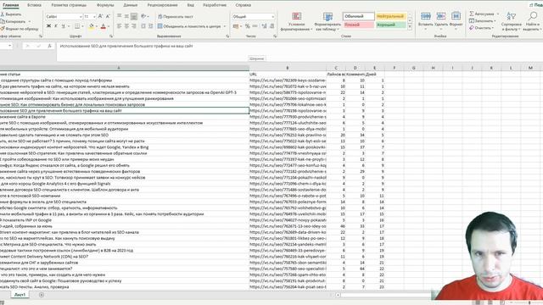Apply cell borders icon
This screenshot has width=543, height=305.
[x=77, y=26]
